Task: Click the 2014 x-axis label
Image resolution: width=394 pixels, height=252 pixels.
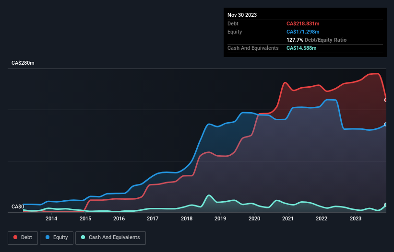Action: tap(51, 218)
